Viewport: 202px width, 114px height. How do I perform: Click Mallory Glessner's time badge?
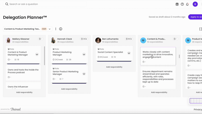(x=40, y=39)
